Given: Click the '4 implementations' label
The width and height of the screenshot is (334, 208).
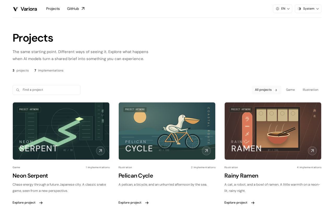Looking at the screenshot, I should pyautogui.click(x=309, y=167).
